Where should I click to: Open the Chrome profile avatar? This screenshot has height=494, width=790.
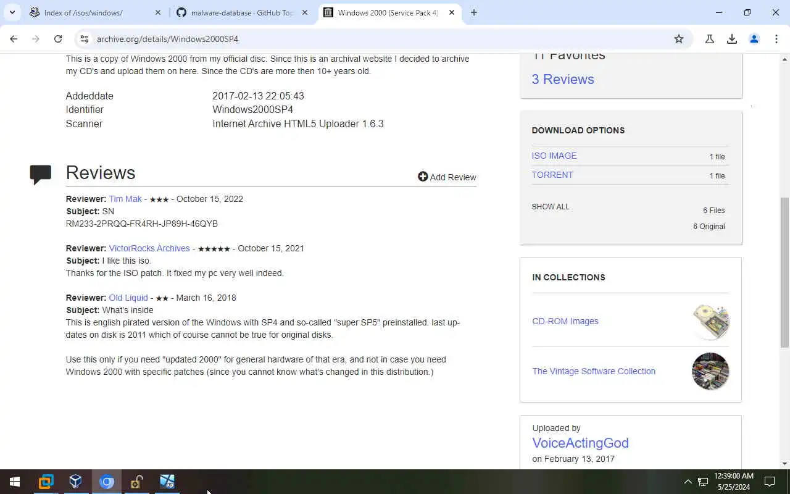(x=754, y=39)
